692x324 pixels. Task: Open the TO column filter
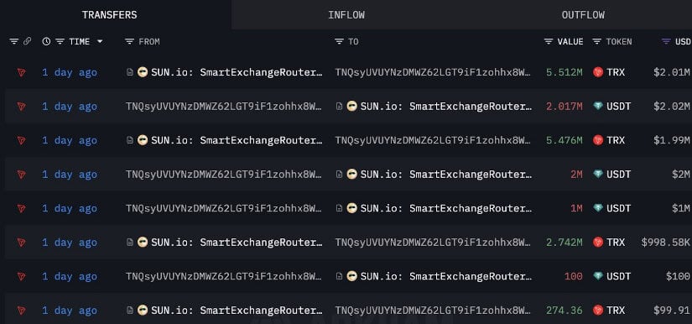coord(339,41)
